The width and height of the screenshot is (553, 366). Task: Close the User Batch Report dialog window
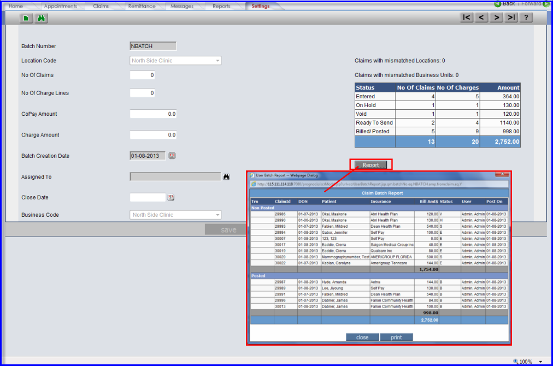point(502,174)
